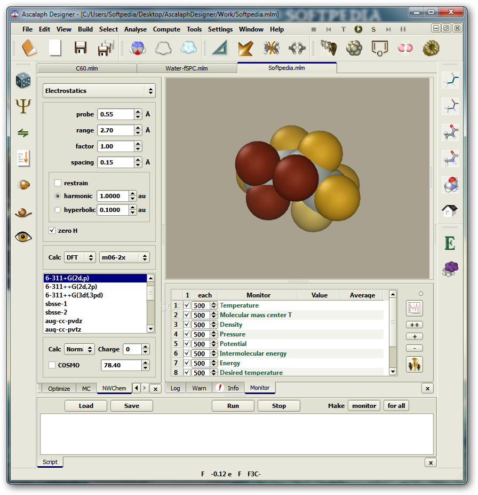
Task: Click the house home-view icon
Action: click(450, 210)
